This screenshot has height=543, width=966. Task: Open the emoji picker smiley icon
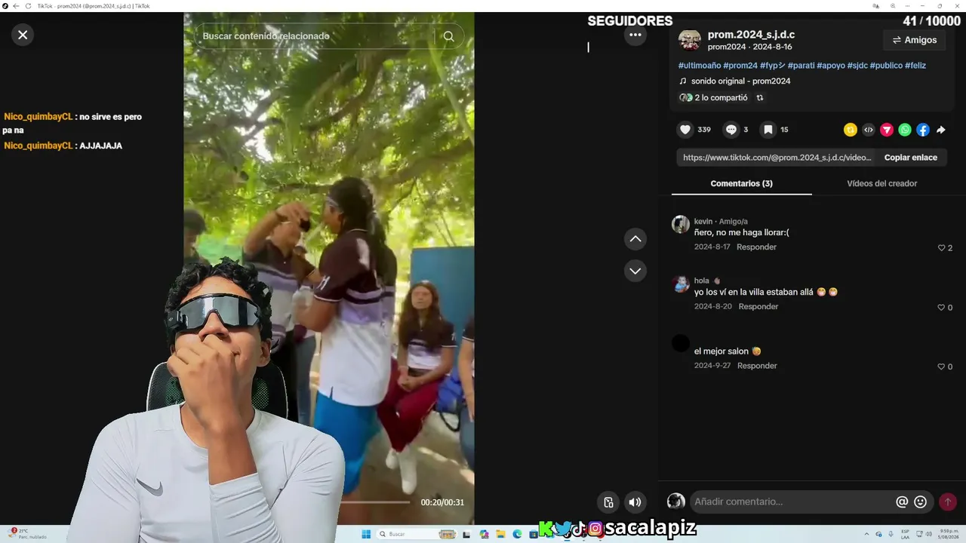point(920,502)
